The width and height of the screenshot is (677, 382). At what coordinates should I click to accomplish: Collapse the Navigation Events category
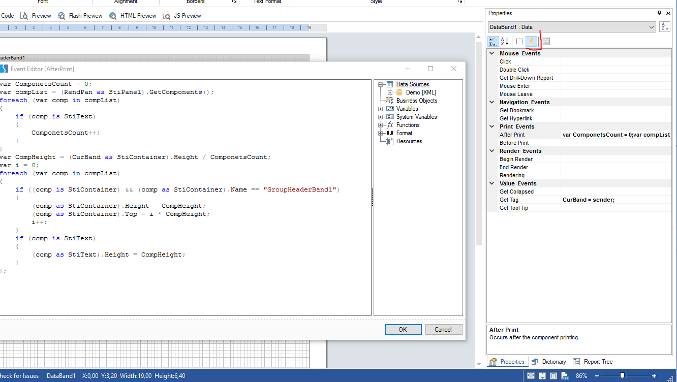pyautogui.click(x=491, y=102)
